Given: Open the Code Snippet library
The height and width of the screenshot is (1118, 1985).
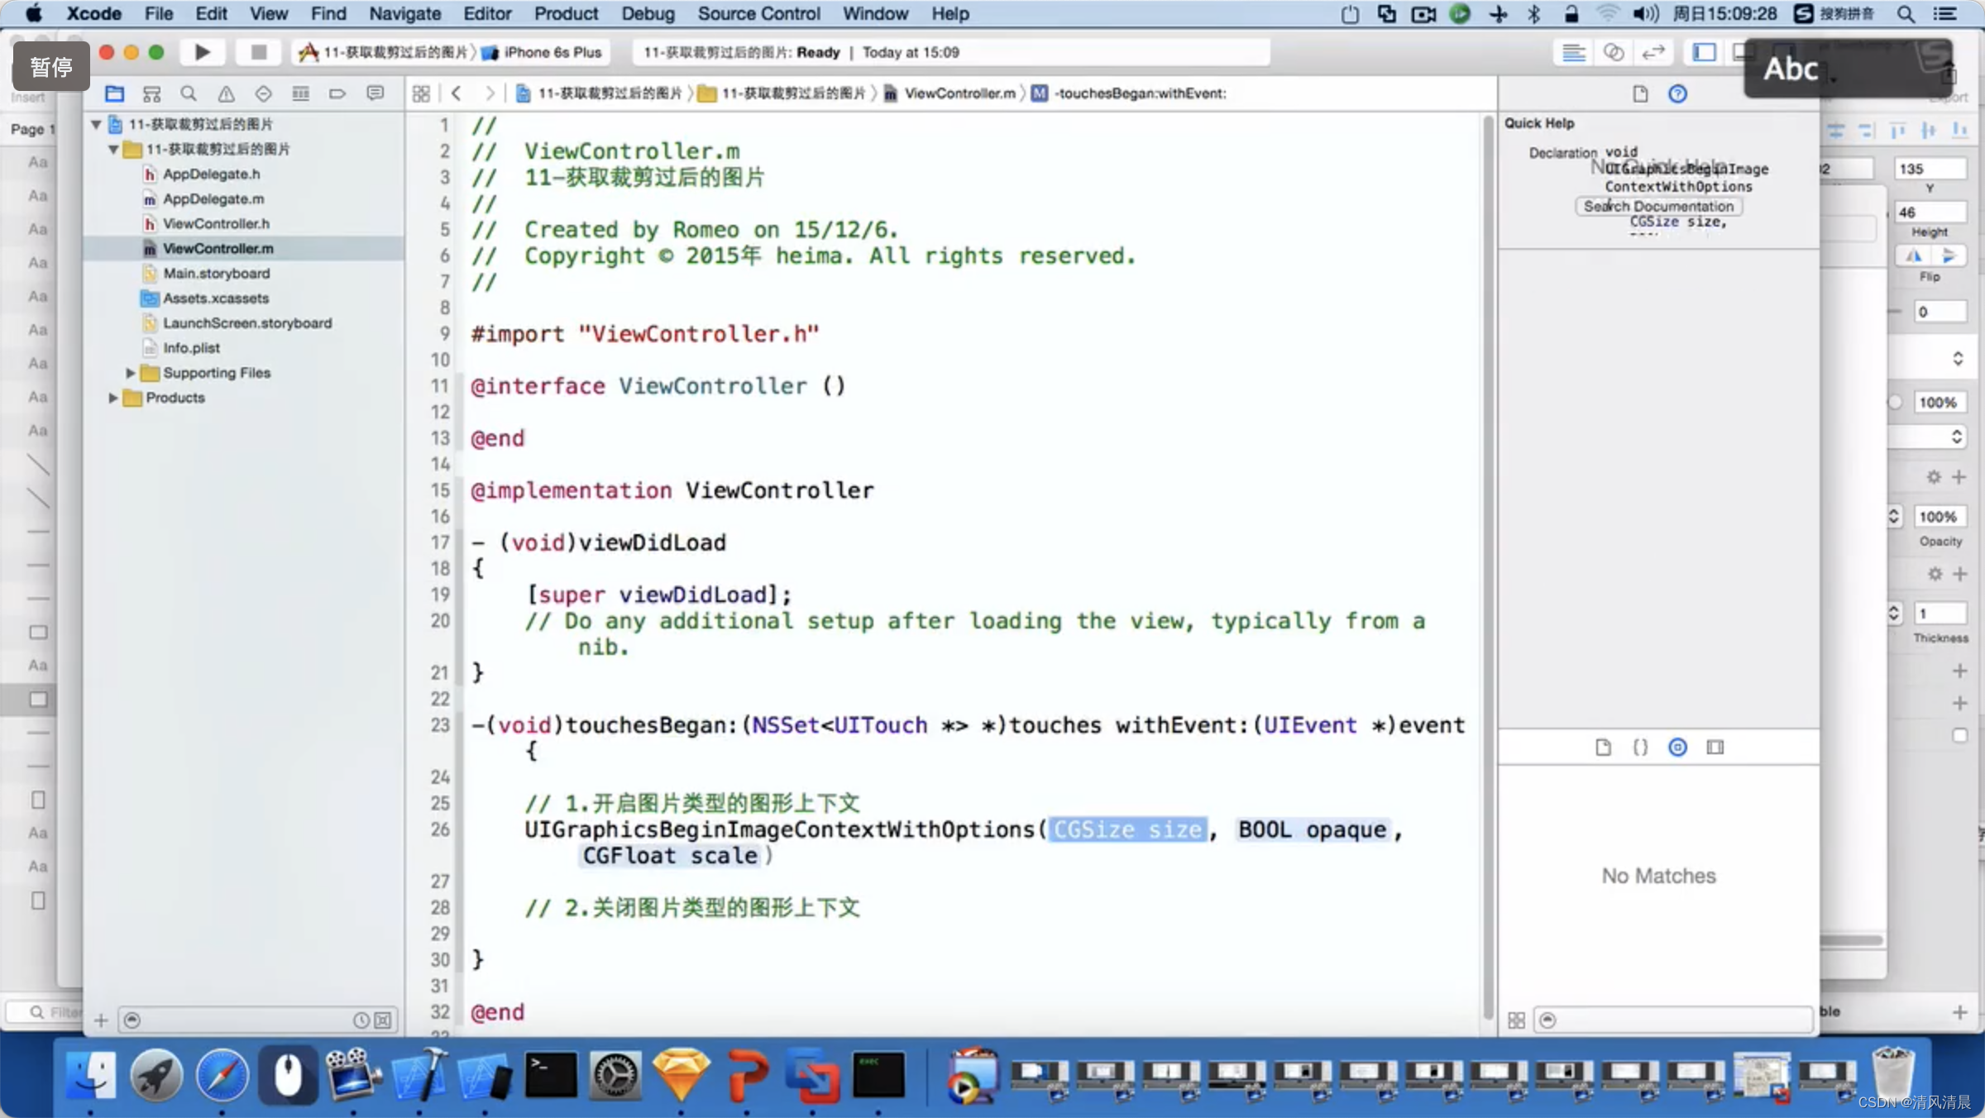Looking at the screenshot, I should [1640, 748].
